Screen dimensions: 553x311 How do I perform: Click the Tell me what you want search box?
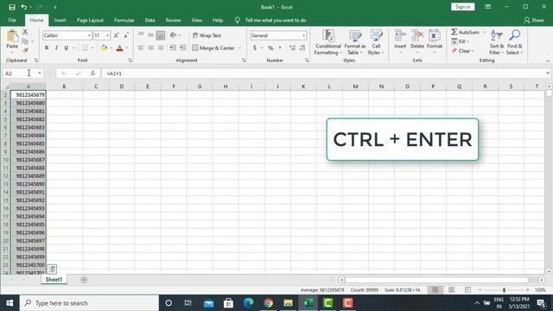(276, 20)
